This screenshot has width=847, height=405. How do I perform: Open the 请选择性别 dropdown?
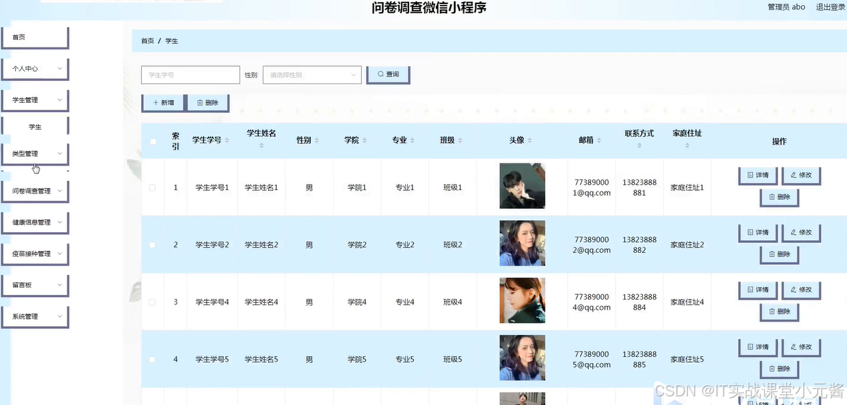click(312, 75)
